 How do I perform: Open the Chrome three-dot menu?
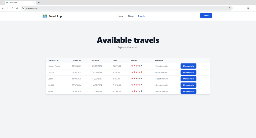253,8
